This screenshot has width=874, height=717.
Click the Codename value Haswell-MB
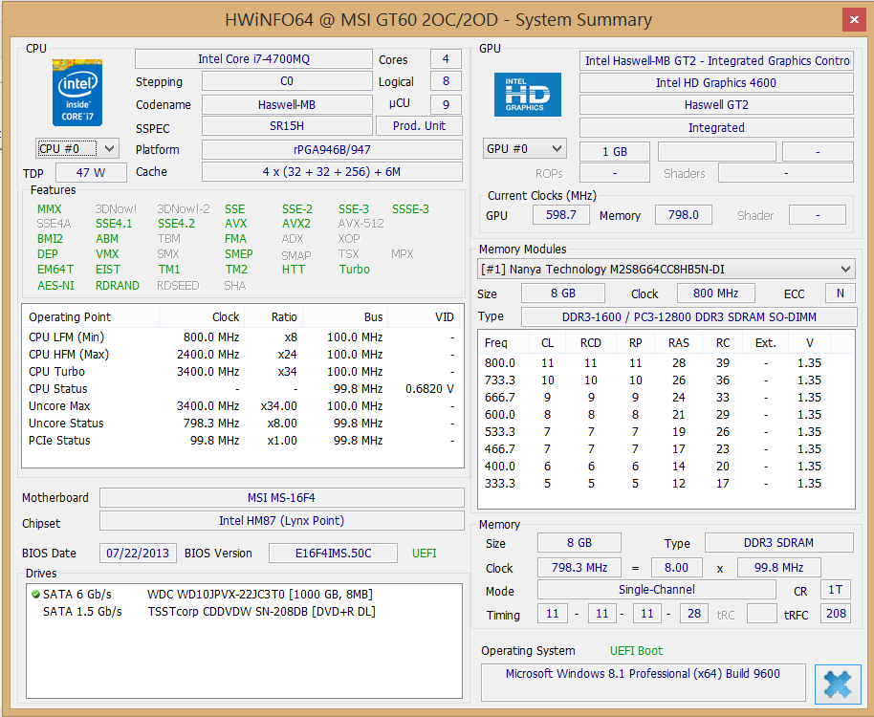[287, 105]
